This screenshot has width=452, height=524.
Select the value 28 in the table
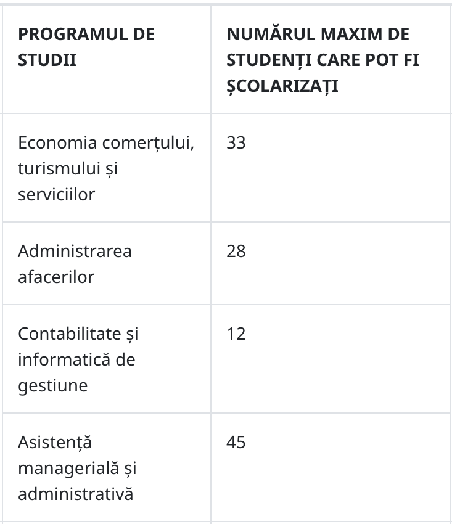pos(236,252)
